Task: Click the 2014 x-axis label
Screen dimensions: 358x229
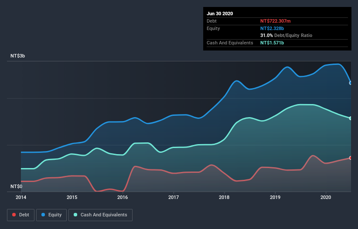Action: [21, 197]
